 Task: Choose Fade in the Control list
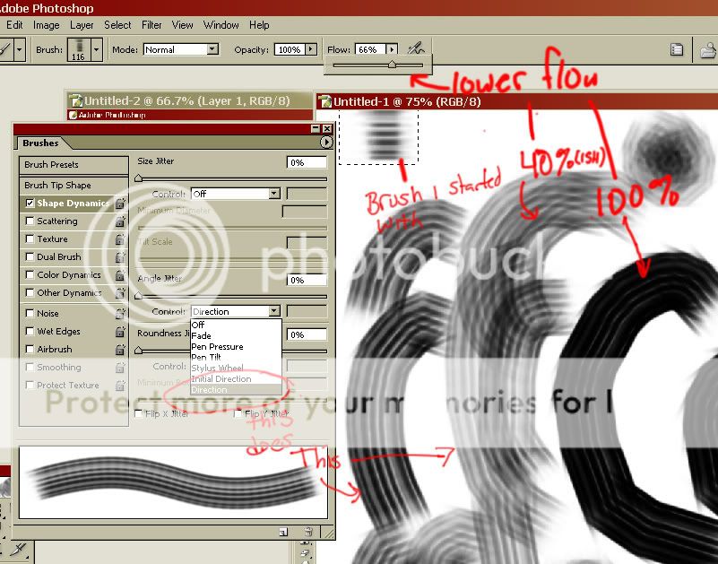point(236,336)
